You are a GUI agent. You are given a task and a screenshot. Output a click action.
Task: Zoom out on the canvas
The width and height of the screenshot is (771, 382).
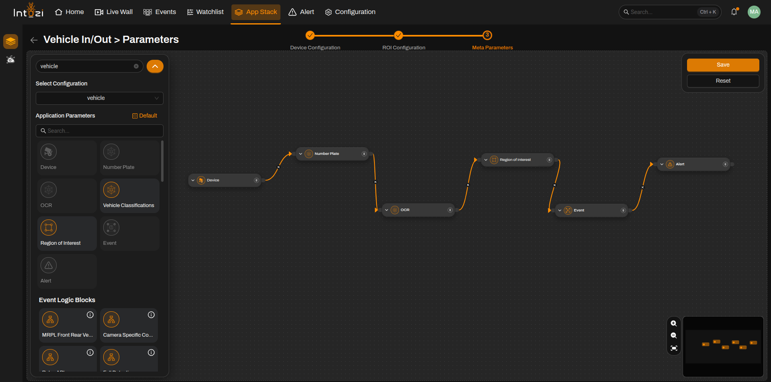coord(674,336)
